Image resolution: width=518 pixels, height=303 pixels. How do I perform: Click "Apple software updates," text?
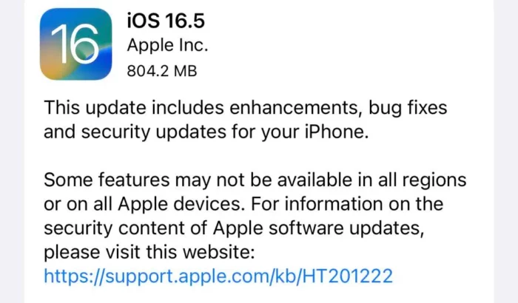pos(318,228)
